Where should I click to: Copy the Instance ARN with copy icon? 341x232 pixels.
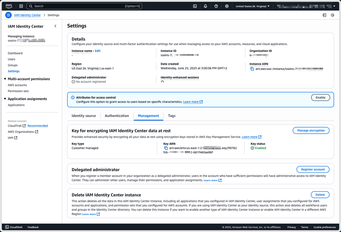[x=252, y=69]
